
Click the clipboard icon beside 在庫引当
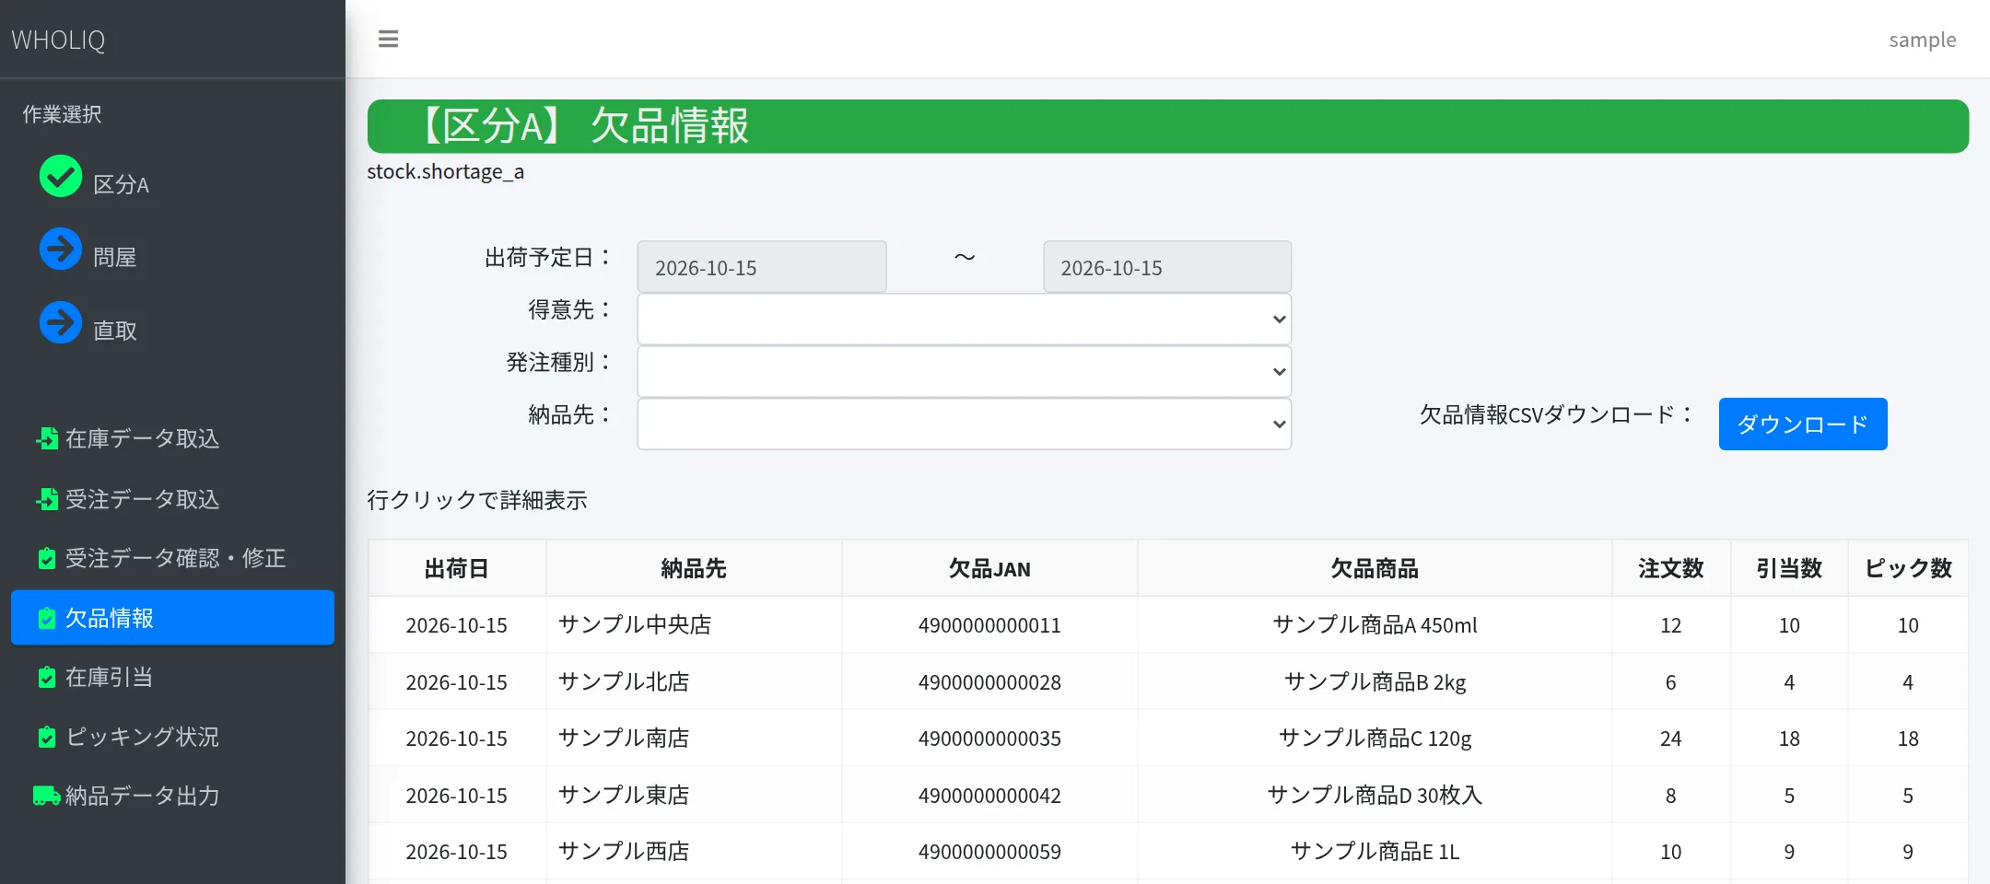pyautogui.click(x=47, y=678)
